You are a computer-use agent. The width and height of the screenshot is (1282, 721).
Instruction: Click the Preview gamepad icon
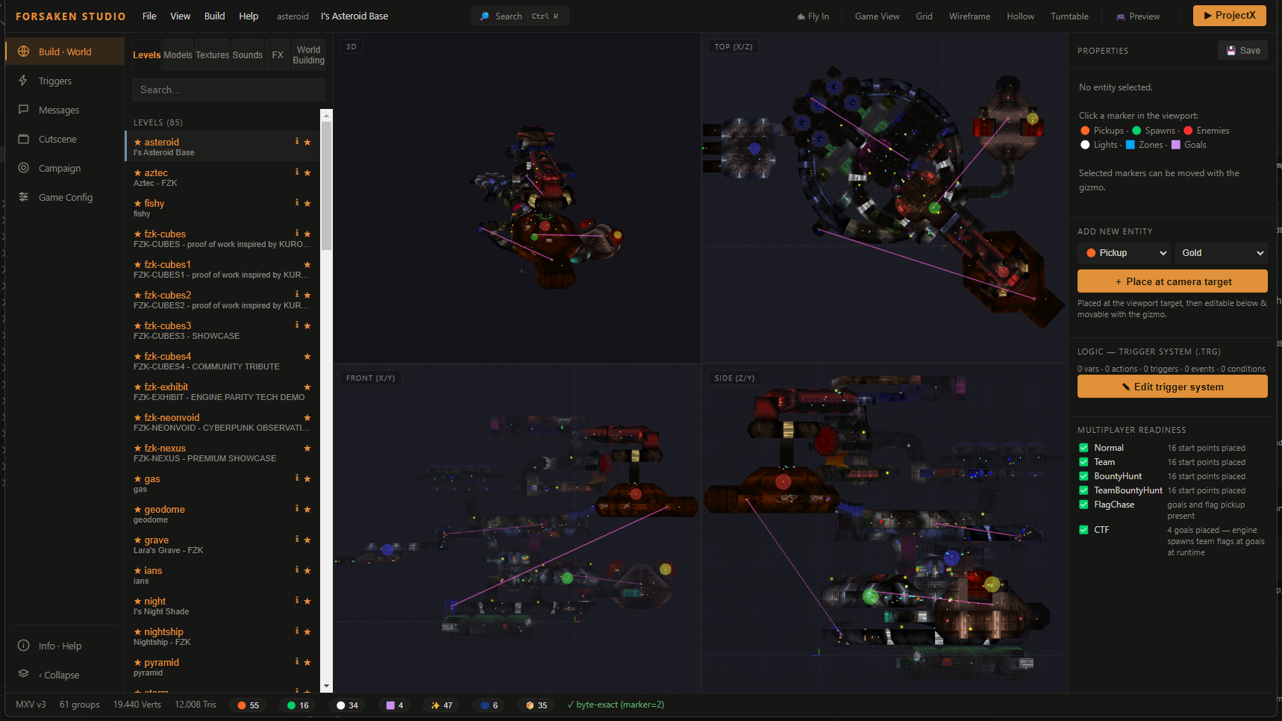click(1120, 16)
